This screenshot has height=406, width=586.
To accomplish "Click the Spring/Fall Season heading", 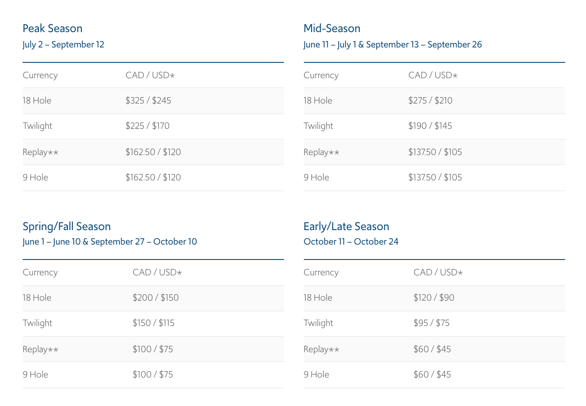I will (x=66, y=227).
